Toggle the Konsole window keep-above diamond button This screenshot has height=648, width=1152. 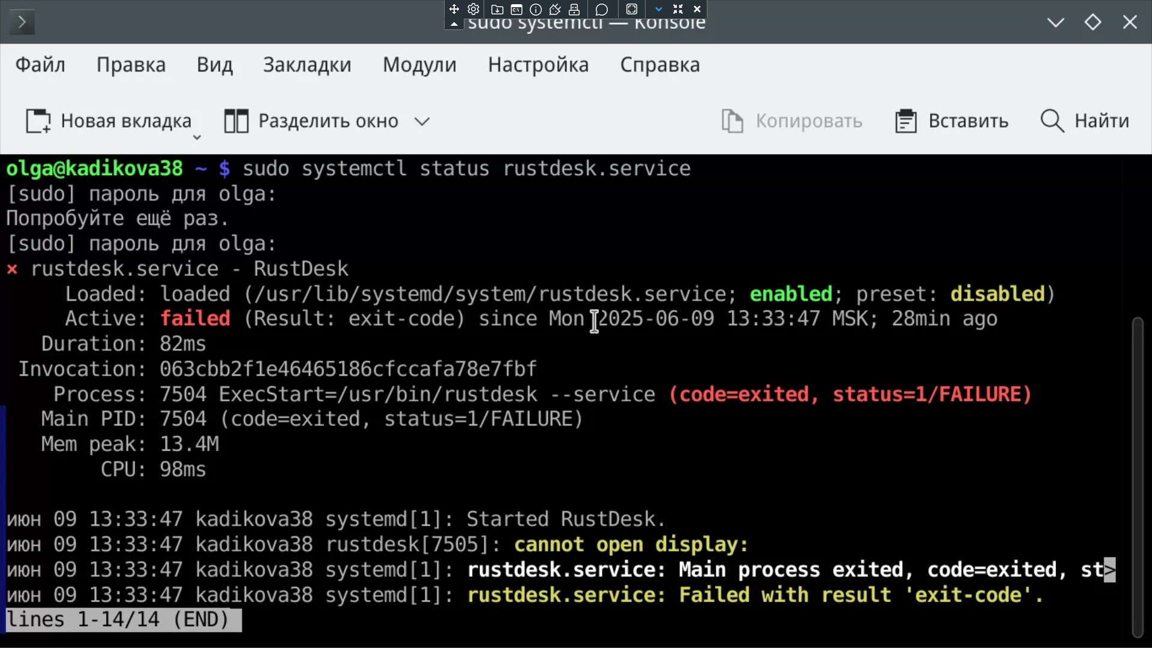(1093, 22)
